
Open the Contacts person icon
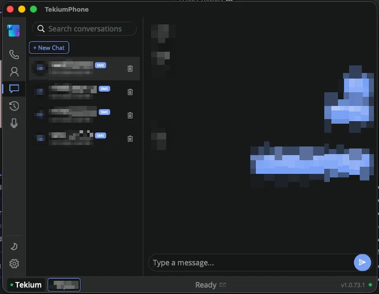pos(14,72)
